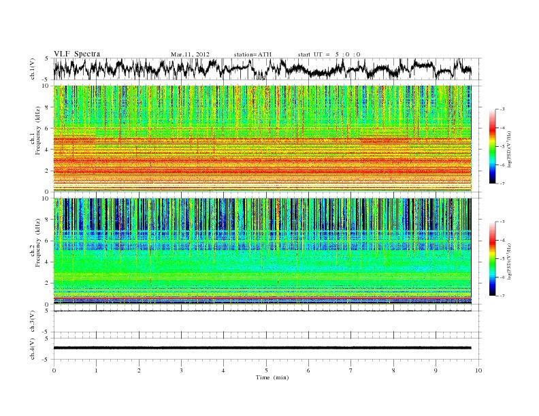
Task: Click the 'VLF Spectra' title text
Action: pos(77,54)
